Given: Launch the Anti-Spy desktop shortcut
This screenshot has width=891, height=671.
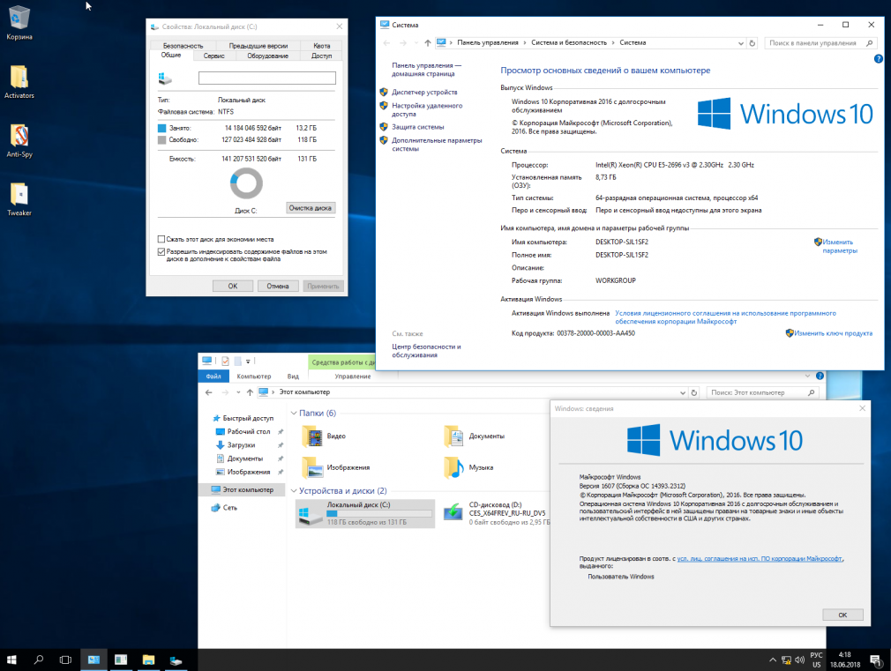Looking at the screenshot, I should click(19, 140).
